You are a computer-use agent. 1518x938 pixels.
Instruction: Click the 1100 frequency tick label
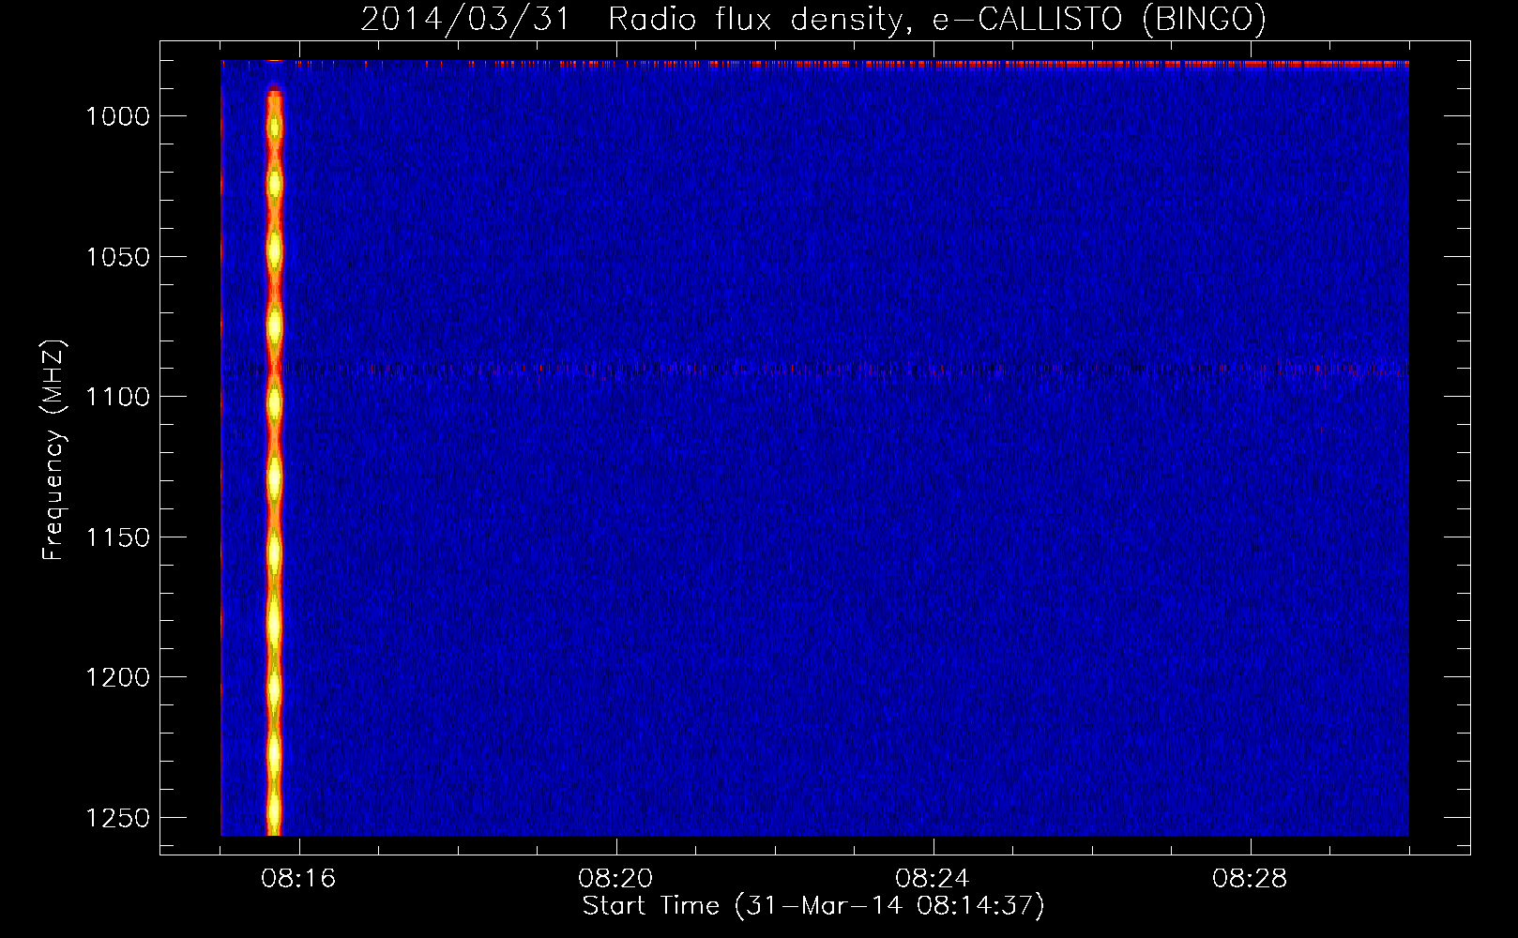(x=117, y=397)
